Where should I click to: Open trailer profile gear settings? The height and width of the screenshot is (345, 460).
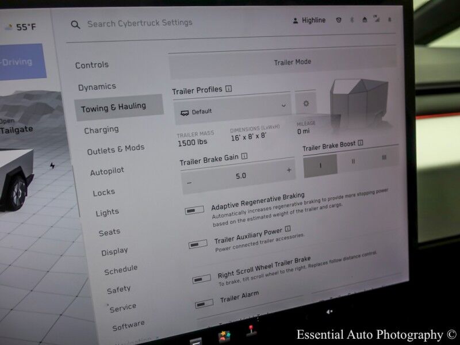click(x=306, y=104)
